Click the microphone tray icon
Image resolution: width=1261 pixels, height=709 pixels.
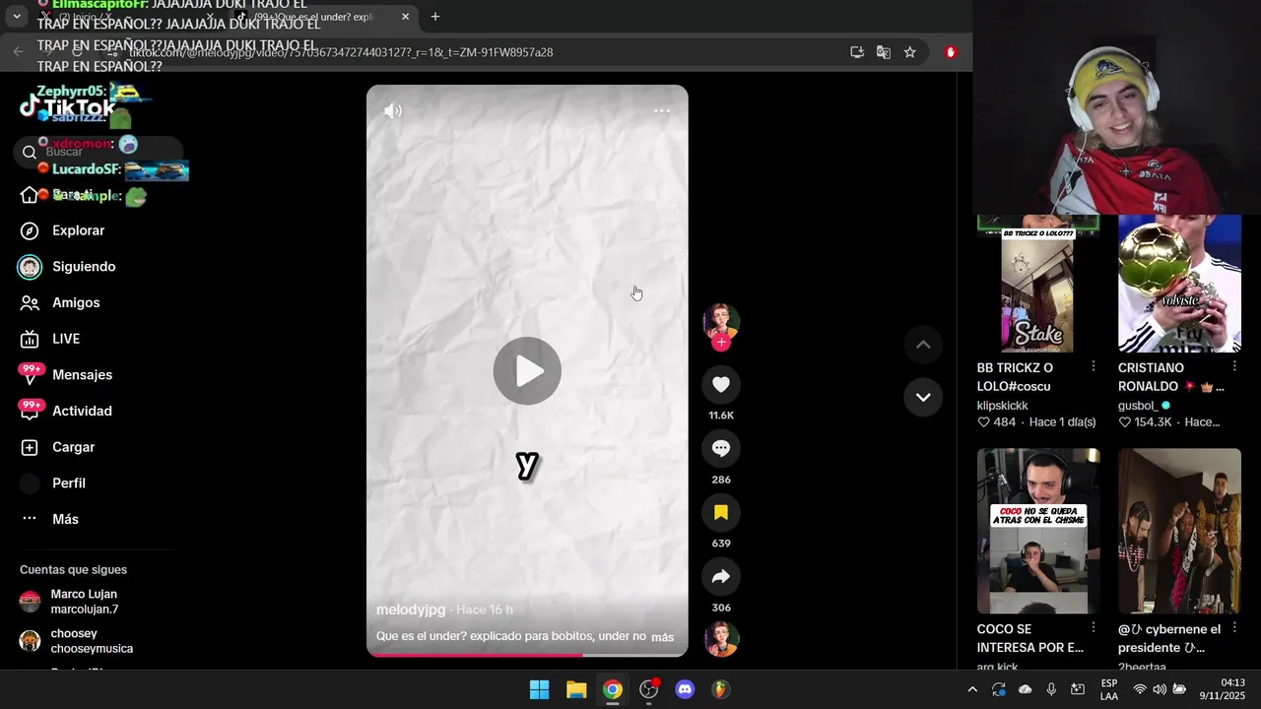tap(1052, 689)
